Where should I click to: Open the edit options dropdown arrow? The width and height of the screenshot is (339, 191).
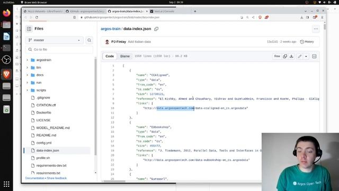(x=306, y=56)
